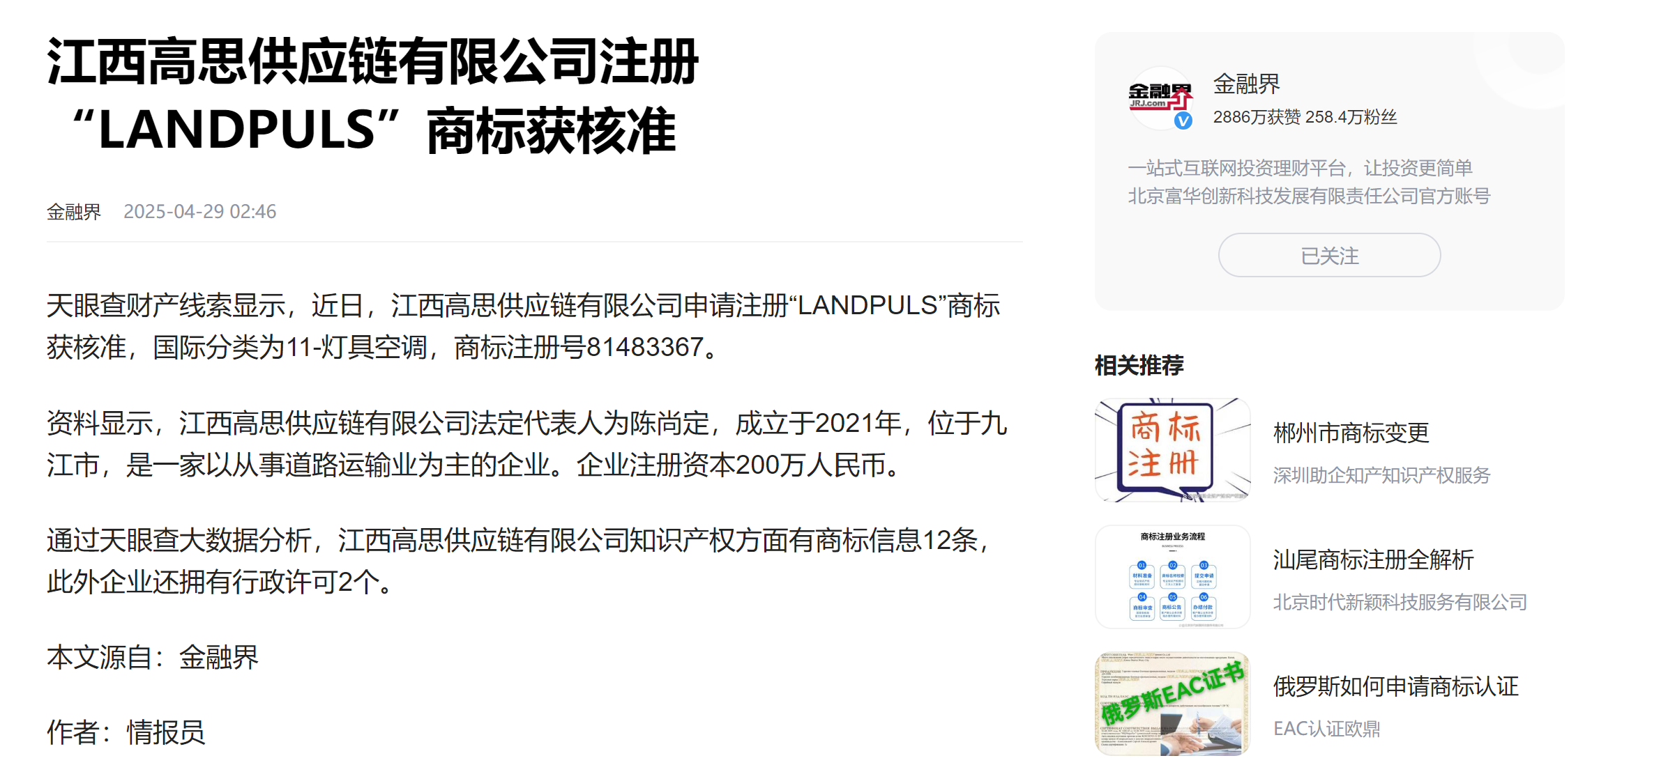Screen dimensions: 1668x765
Task: Click the 已关注 follow button
Action: 1329,255
